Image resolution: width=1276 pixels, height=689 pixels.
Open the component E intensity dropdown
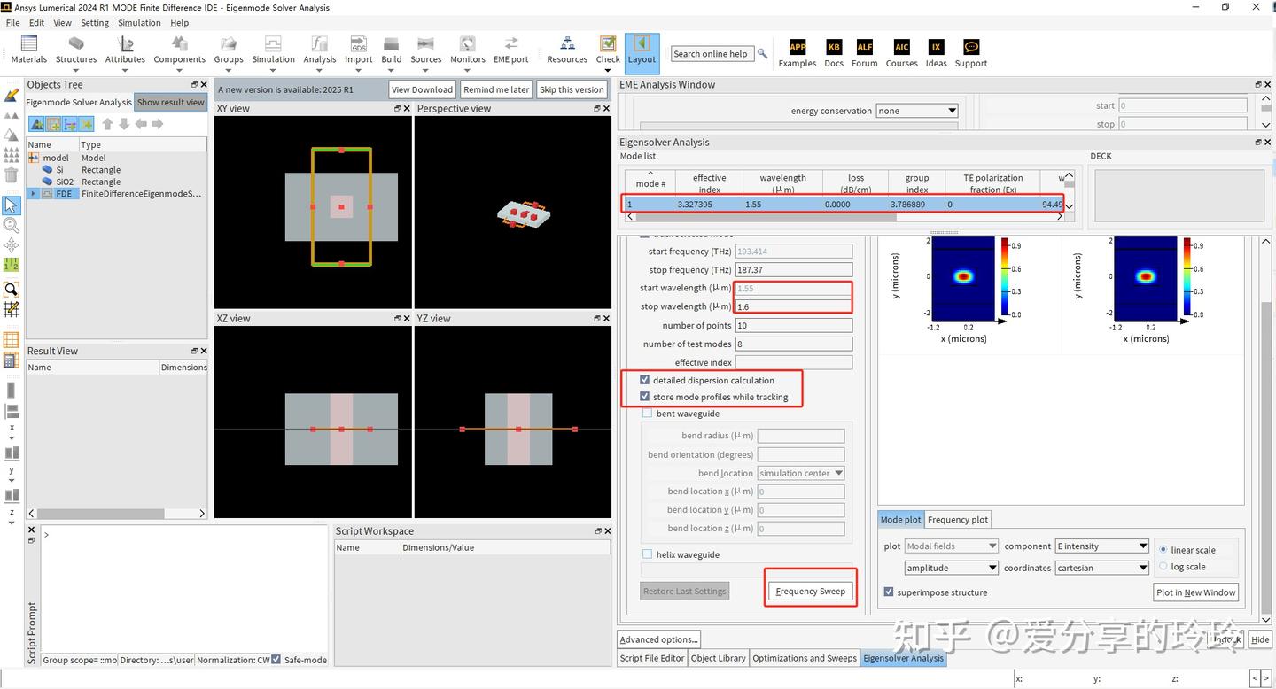pyautogui.click(x=1102, y=546)
